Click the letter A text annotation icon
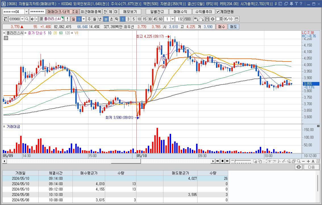Image resolution: width=322 pixels, height=205 pixels. 313,161
